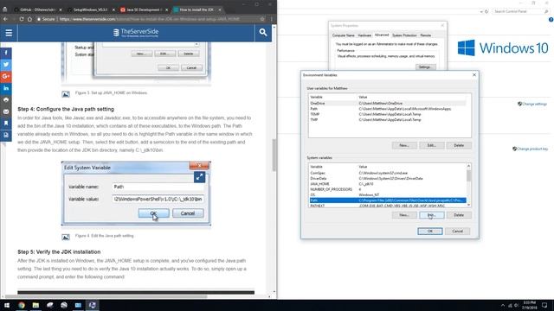Go to Chrome home page icon
Screen dimensions: 554x311
29,19
